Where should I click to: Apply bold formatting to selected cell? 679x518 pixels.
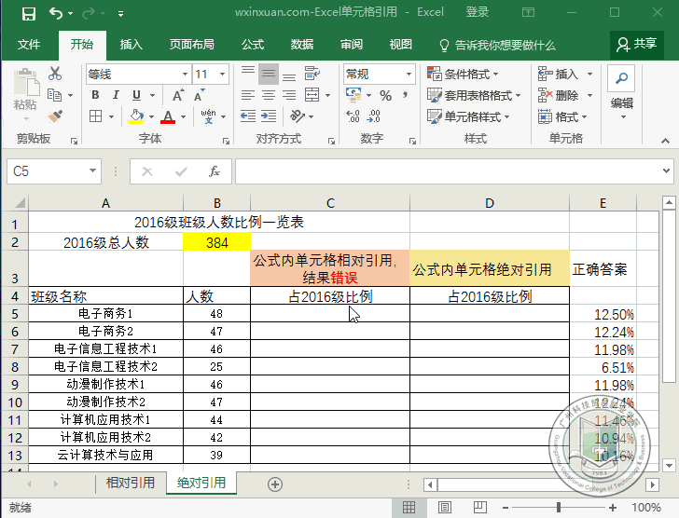95,95
